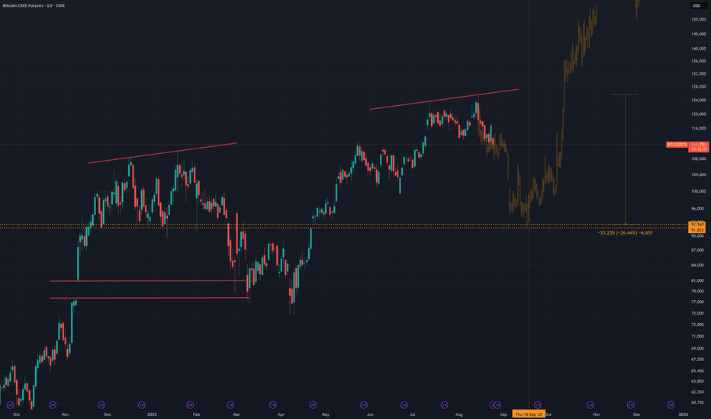Click the red last-price label with countdown

[698, 147]
